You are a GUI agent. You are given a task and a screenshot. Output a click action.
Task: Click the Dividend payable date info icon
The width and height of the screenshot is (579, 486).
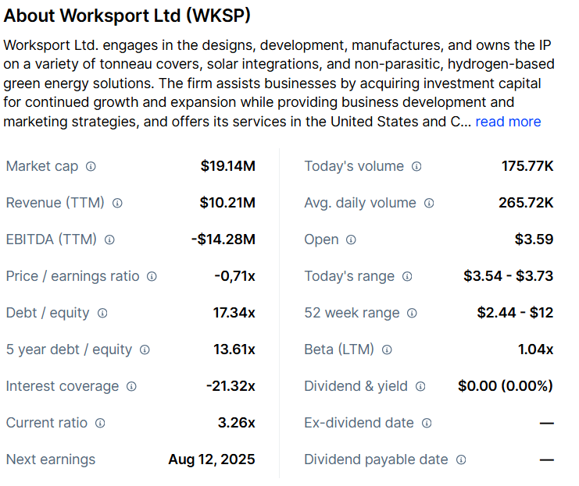coord(461,460)
